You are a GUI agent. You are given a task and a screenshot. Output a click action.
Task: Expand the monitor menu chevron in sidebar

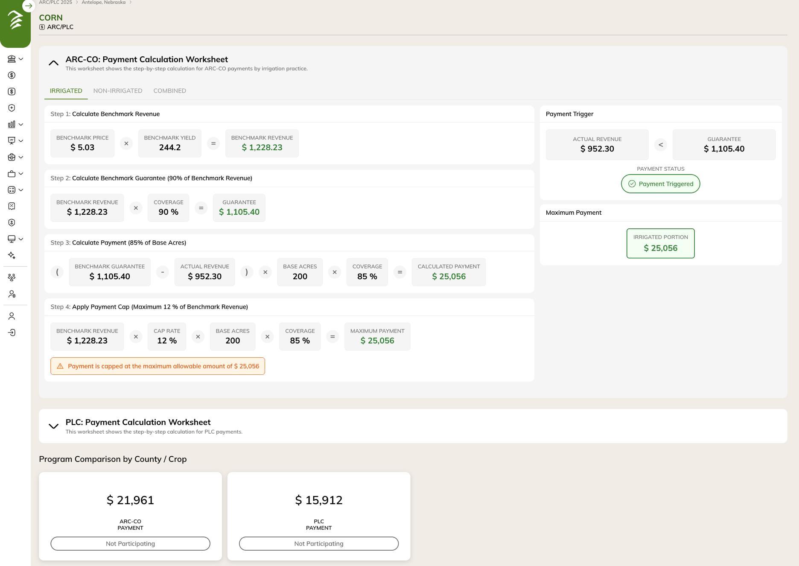click(20, 239)
